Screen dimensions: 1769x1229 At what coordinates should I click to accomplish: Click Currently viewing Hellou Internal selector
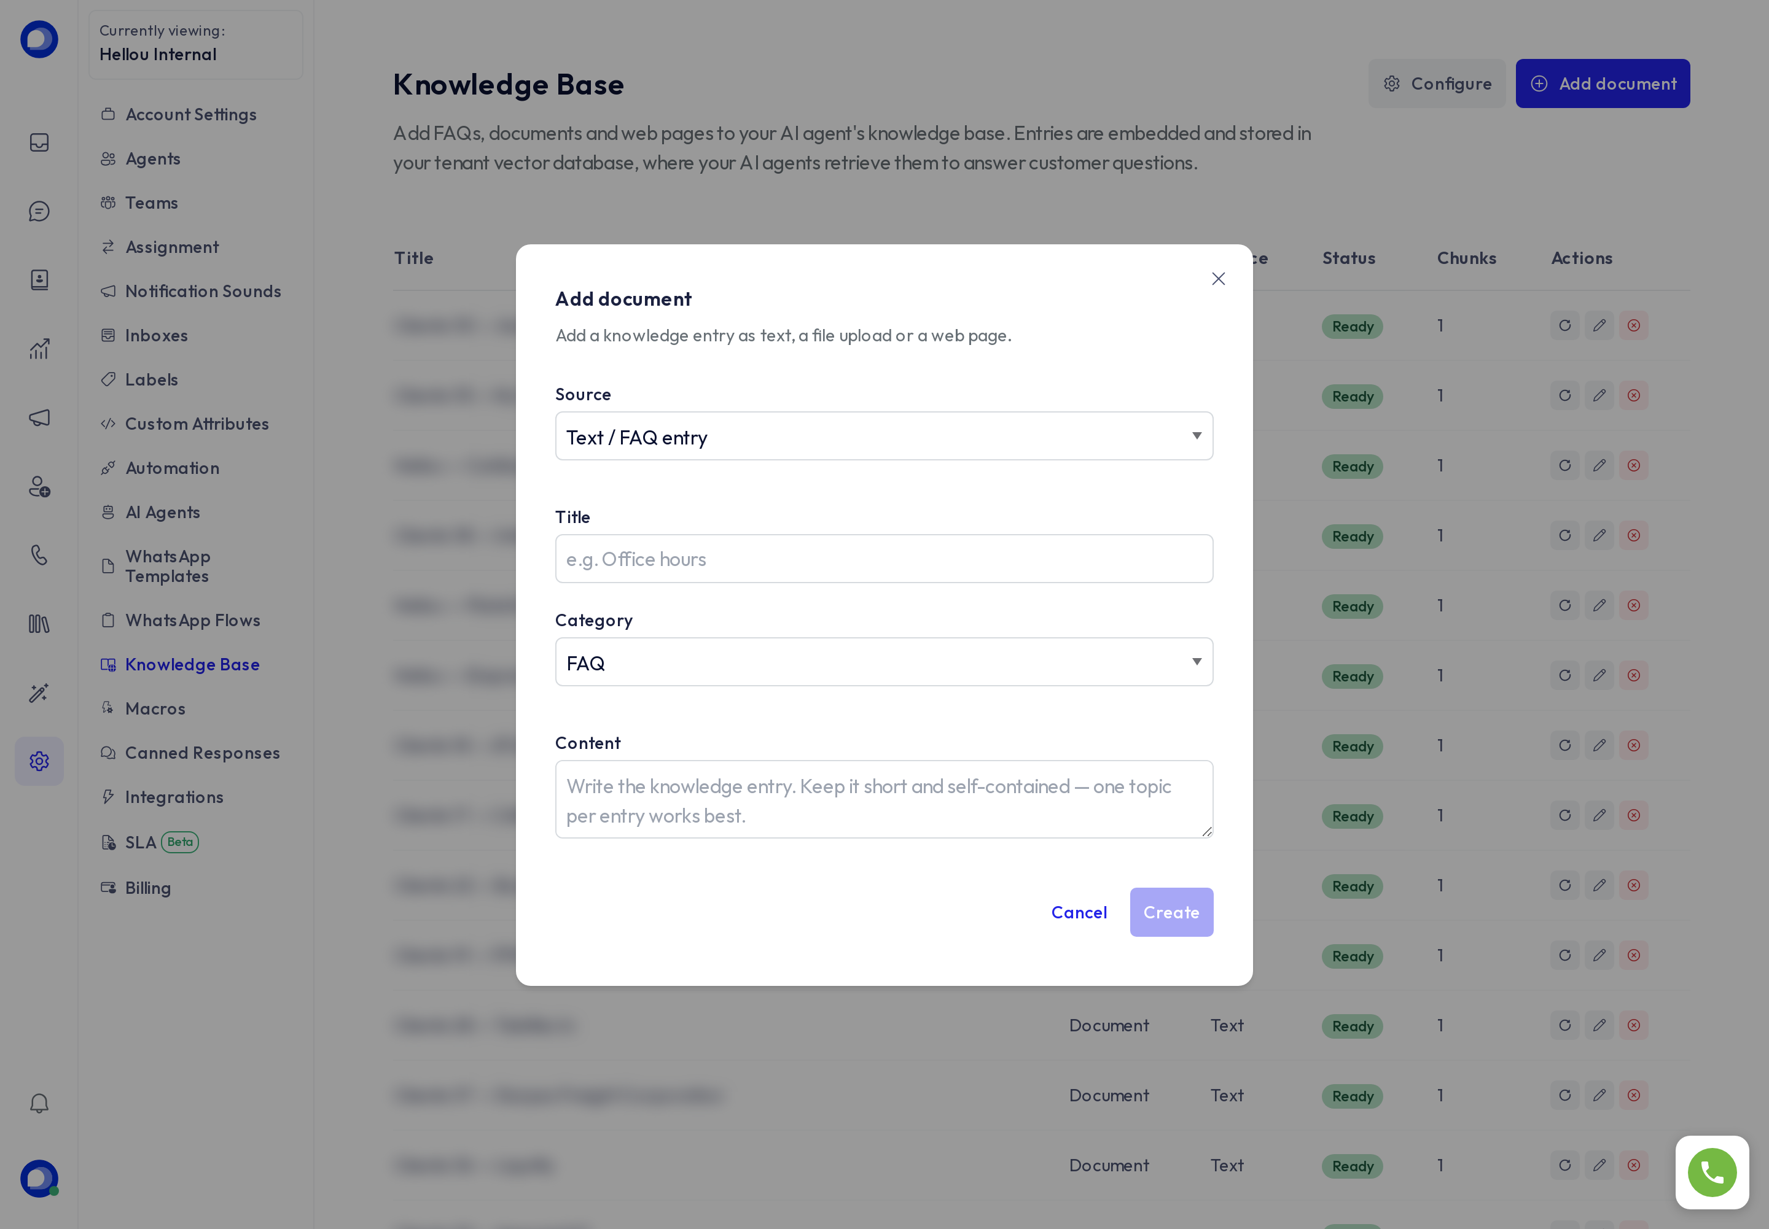196,44
